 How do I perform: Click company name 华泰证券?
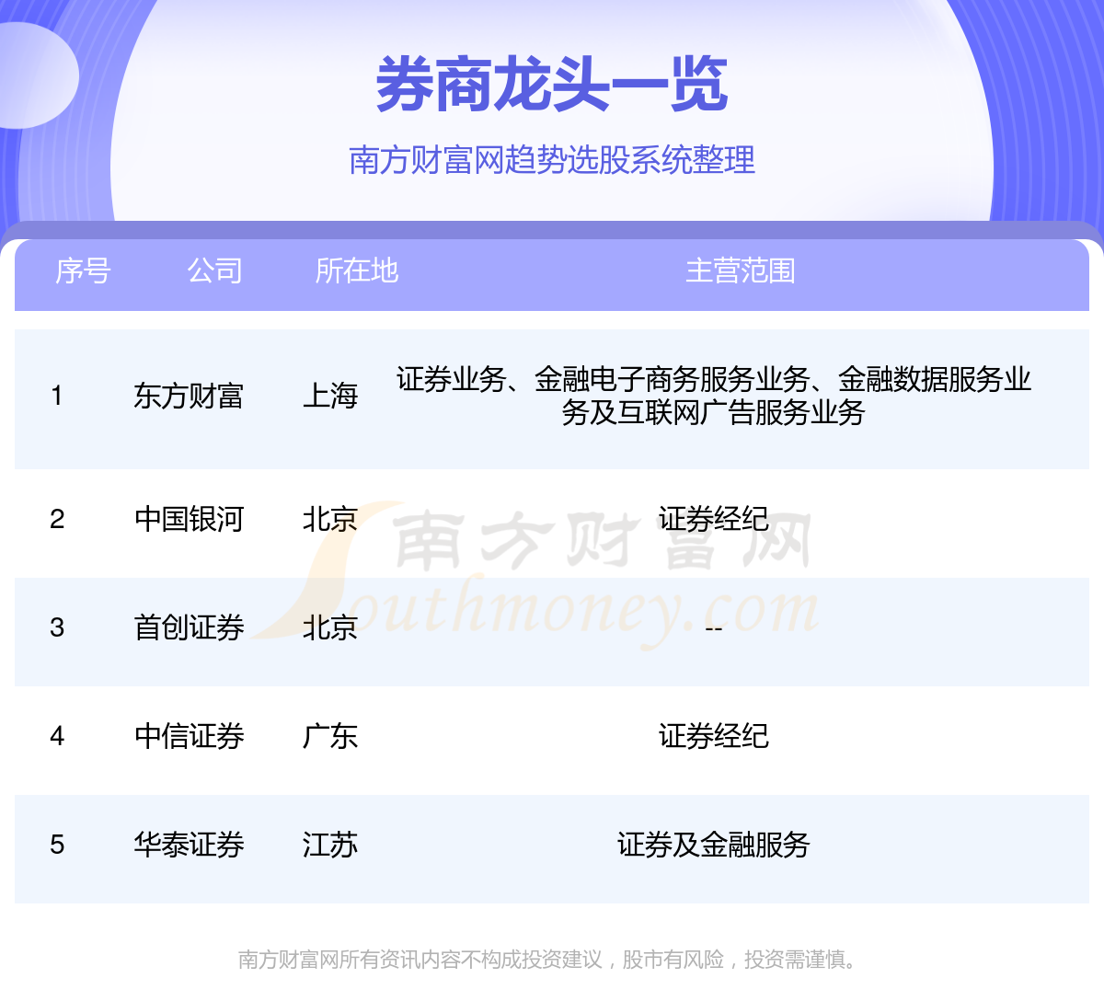[189, 845]
